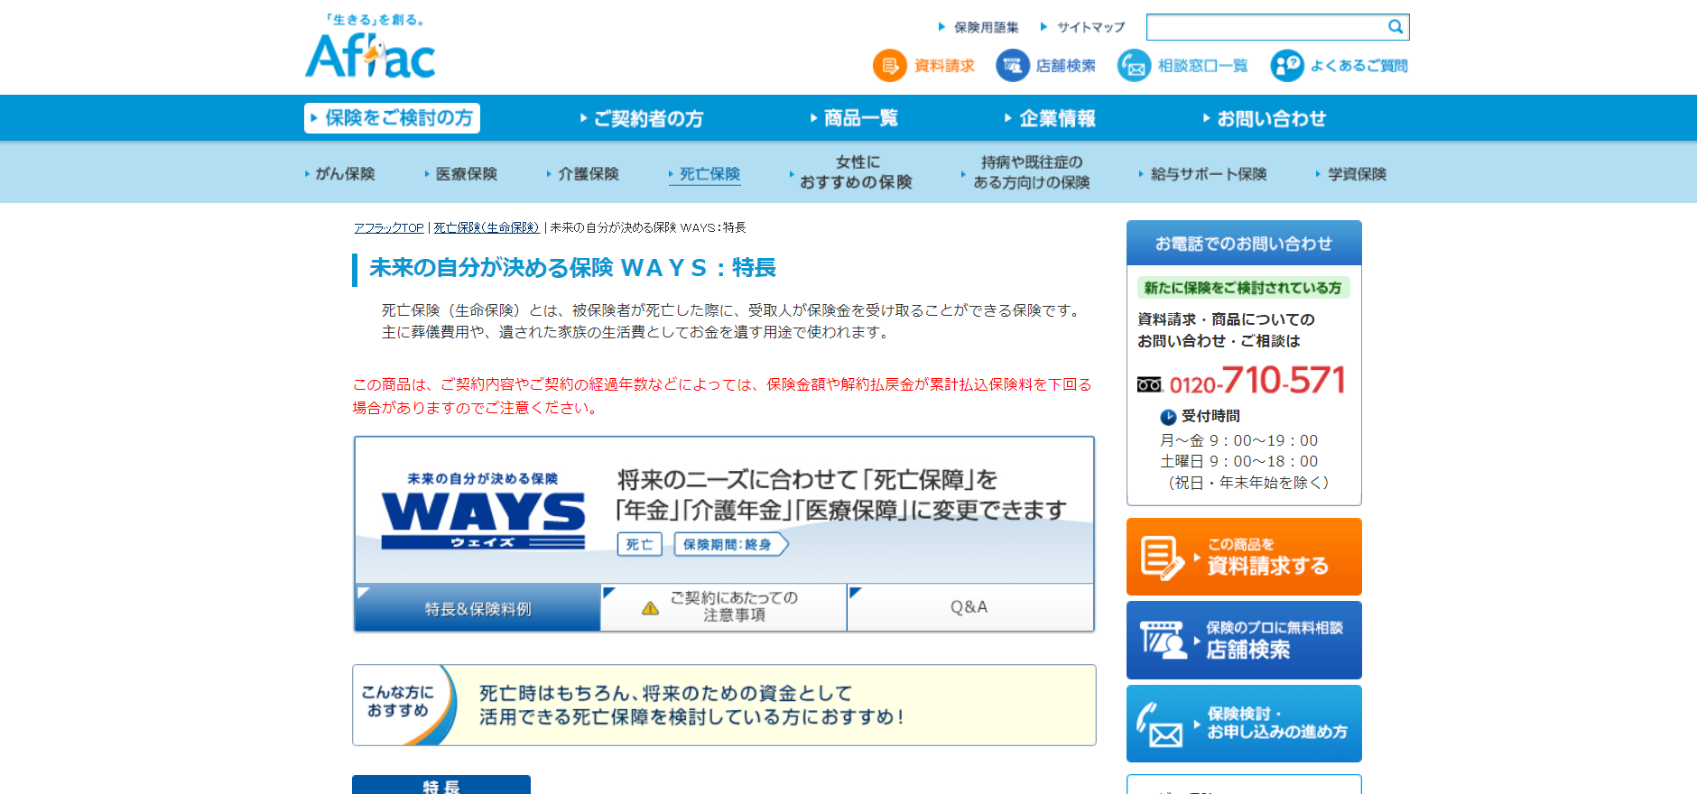Focus the site search input field
1697x794 pixels.
point(1266,27)
